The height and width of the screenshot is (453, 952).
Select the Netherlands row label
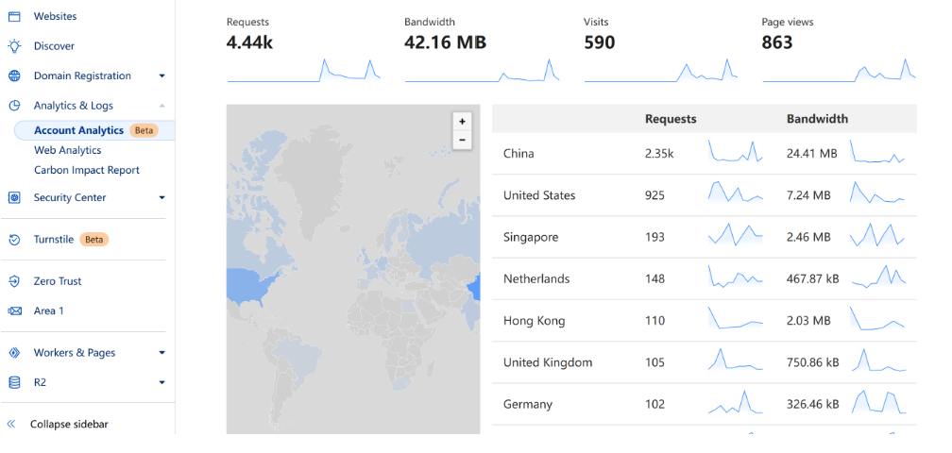click(536, 279)
